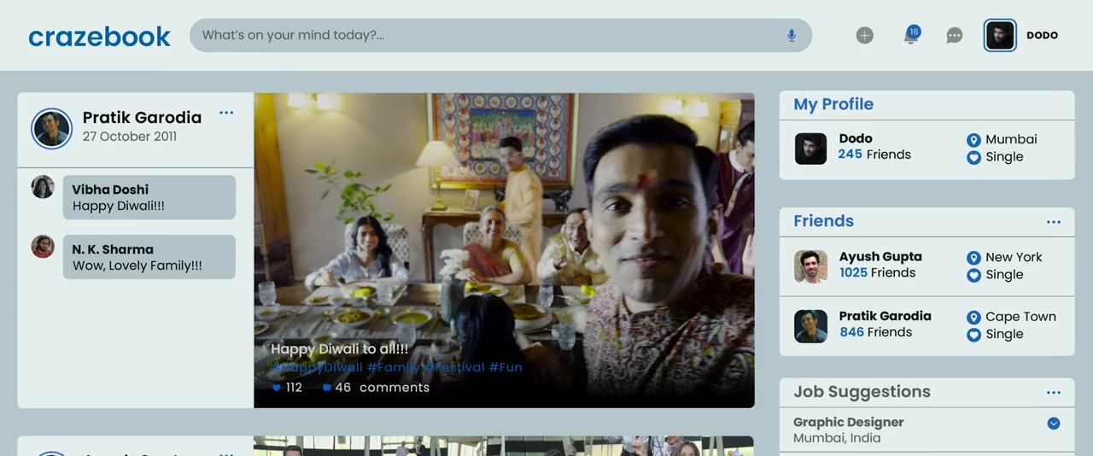Click the plus icon to create post
This screenshot has width=1093, height=456.
[x=865, y=35]
